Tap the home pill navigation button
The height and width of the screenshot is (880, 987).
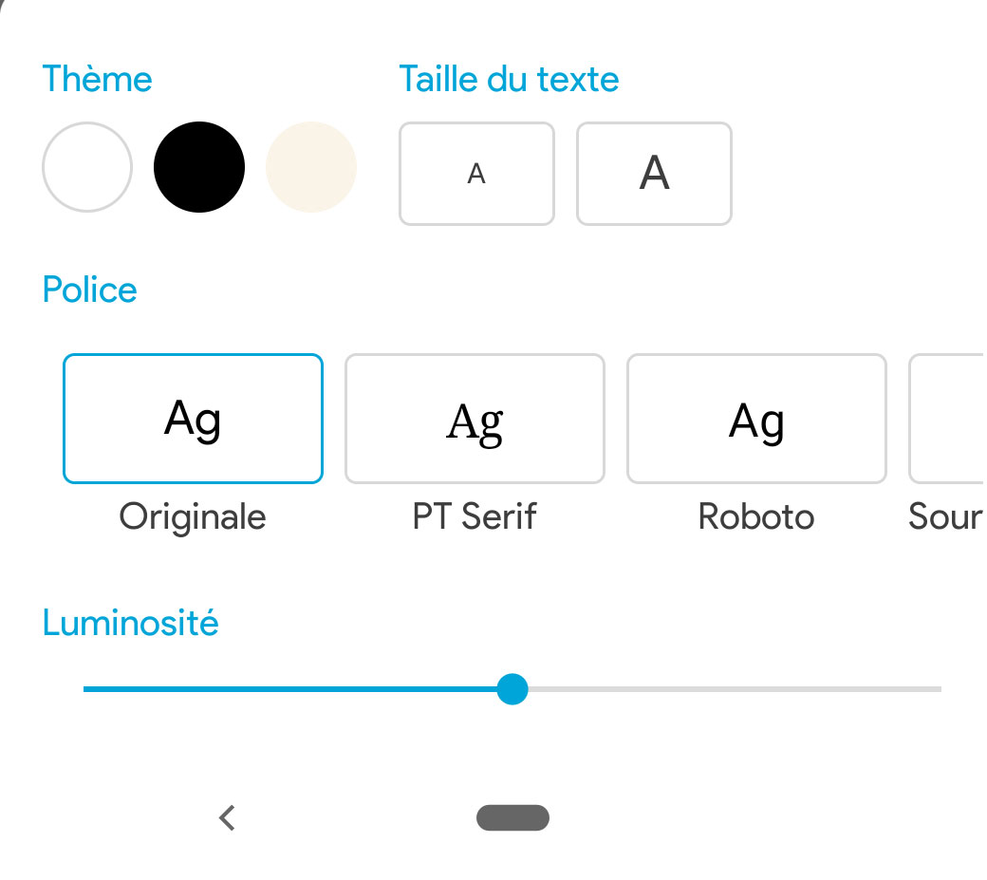512,817
